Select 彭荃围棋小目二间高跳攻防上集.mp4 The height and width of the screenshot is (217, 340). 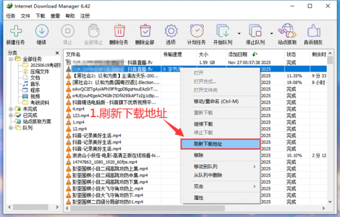[110, 169]
